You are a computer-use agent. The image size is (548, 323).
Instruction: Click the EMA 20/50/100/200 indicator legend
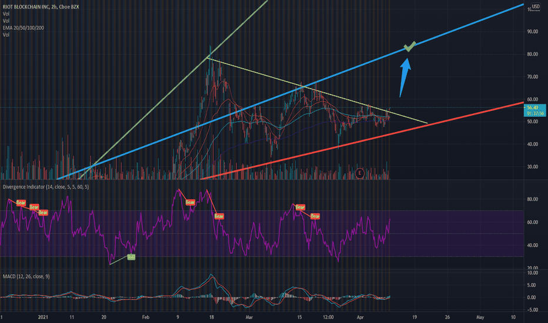pos(24,28)
